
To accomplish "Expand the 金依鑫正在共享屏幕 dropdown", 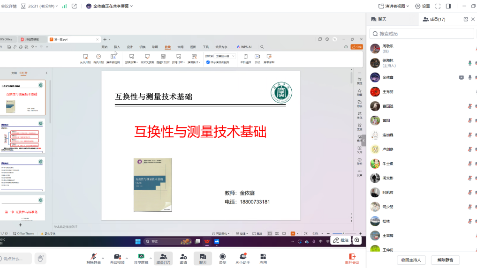I will click(x=110, y=6).
